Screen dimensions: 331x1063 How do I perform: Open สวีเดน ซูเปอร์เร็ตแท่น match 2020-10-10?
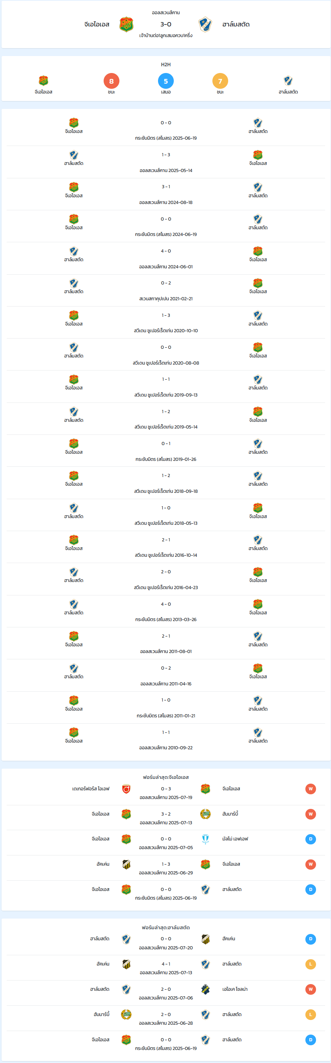[166, 323]
